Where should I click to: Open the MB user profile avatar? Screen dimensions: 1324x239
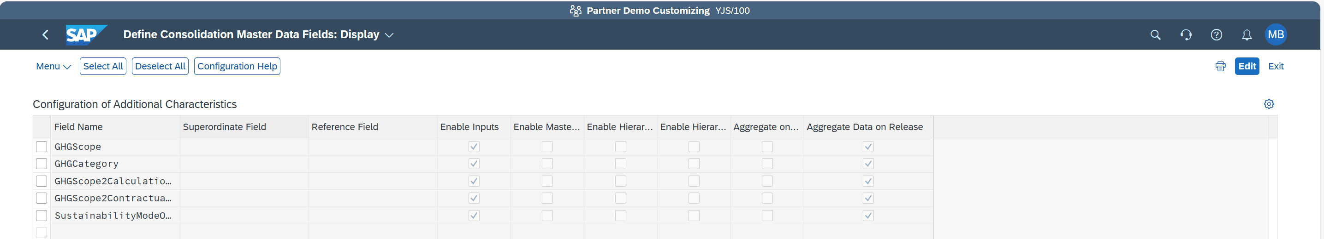1275,35
